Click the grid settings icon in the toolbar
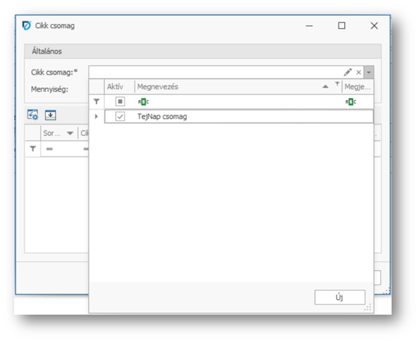The height and width of the screenshot is (343, 420). (x=32, y=115)
